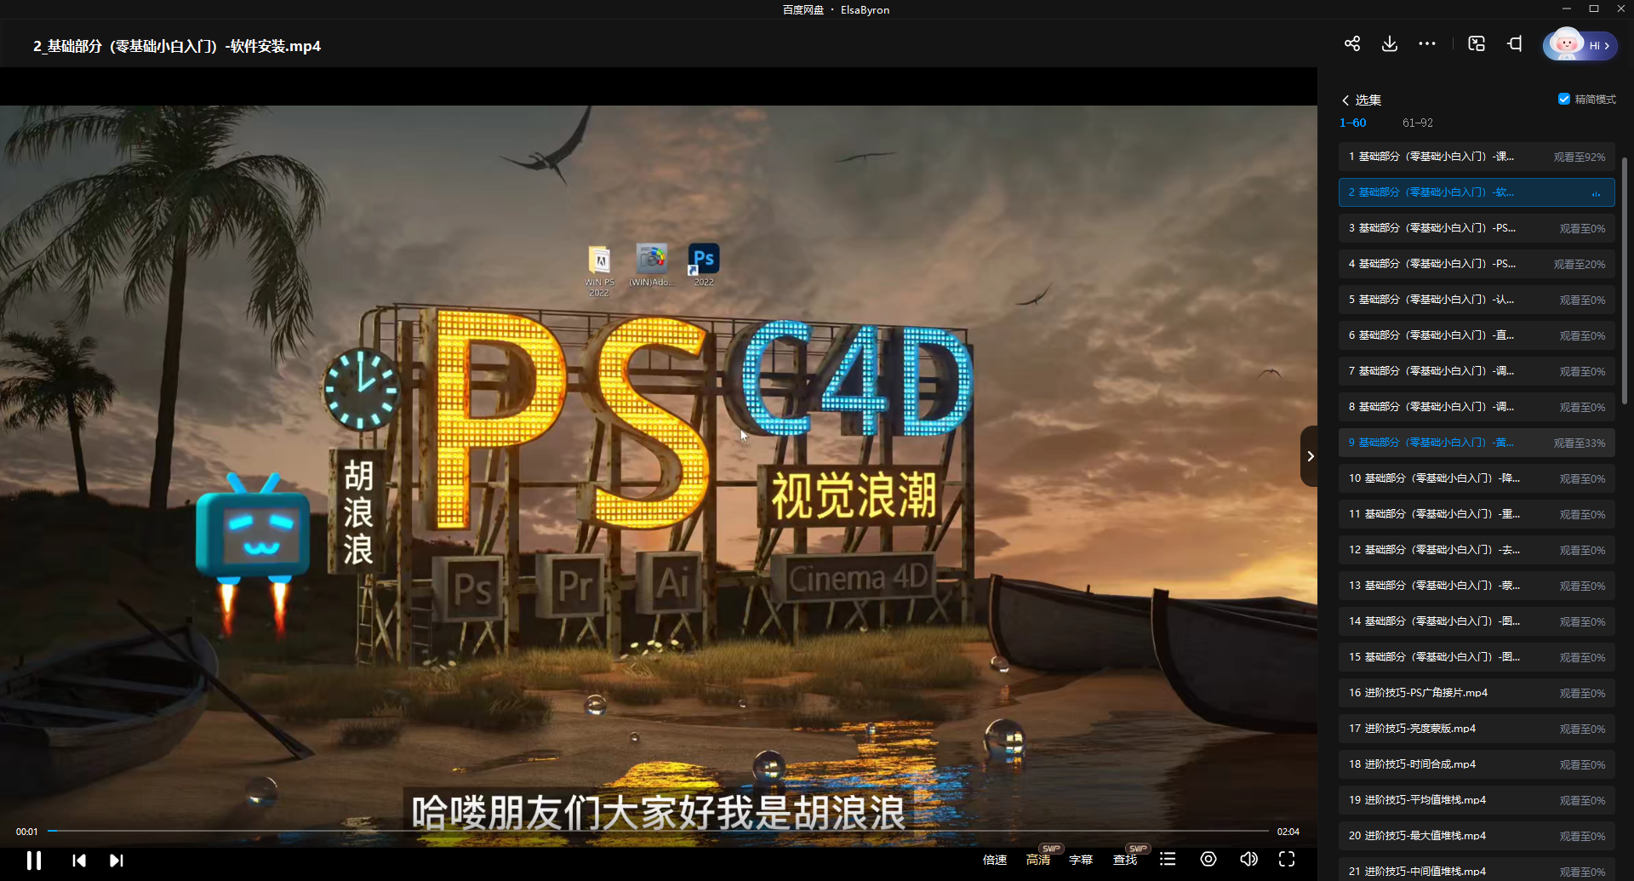Open the Hi user avatar menu
Image resolution: width=1634 pixels, height=881 pixels.
coord(1580,44)
